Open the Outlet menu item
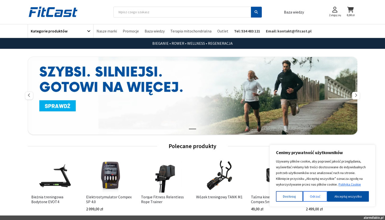The image size is (385, 220). (223, 31)
